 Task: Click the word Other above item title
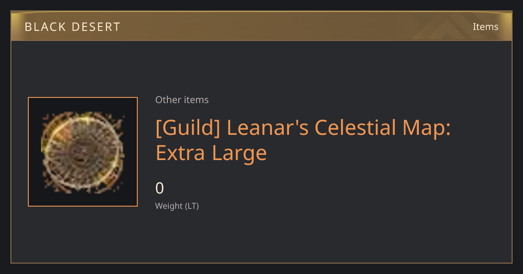[167, 100]
